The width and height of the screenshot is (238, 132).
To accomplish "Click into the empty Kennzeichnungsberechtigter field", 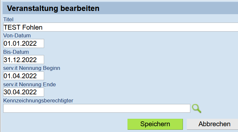I will pos(97,108).
